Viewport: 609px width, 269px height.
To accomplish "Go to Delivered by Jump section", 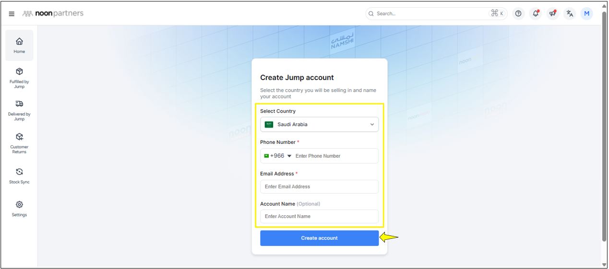I will tap(19, 109).
